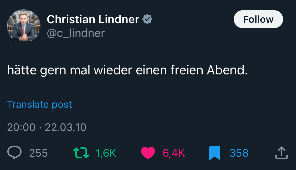The width and height of the screenshot is (296, 170).
Task: Click the 1,6K reposts count
Action: tap(106, 153)
